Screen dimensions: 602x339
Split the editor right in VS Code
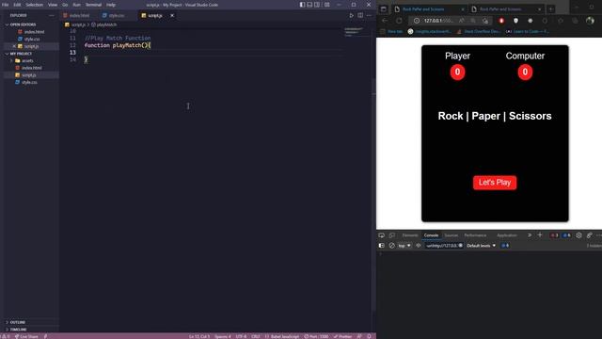[360, 15]
